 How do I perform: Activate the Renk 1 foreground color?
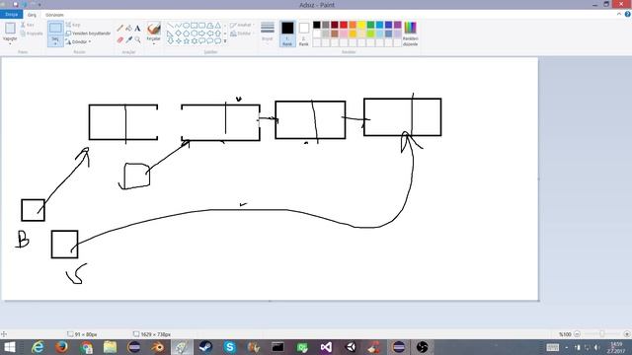(287, 34)
